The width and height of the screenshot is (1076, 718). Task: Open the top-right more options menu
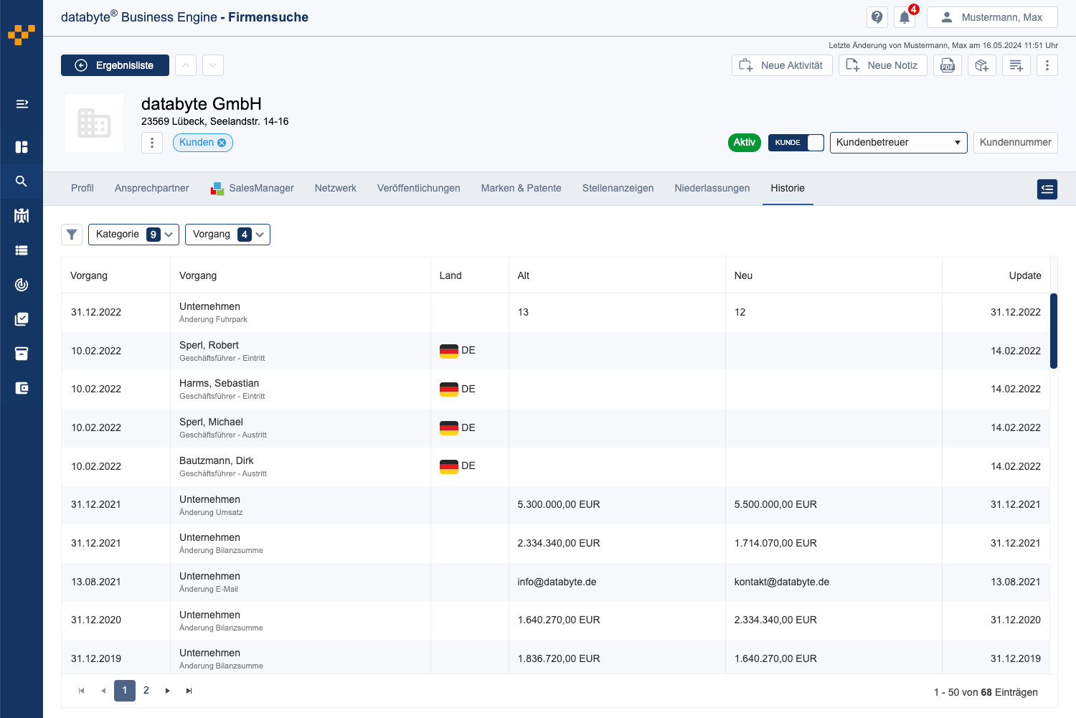point(1047,65)
